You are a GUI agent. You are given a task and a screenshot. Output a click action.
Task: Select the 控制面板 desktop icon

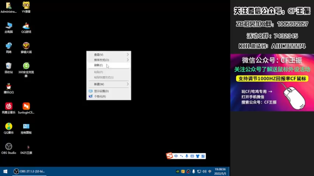pyautogui.click(x=26, y=129)
